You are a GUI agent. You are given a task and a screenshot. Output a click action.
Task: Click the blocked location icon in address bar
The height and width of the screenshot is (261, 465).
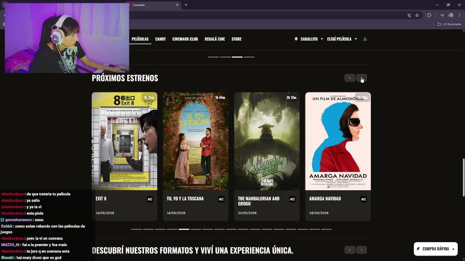click(x=409, y=15)
